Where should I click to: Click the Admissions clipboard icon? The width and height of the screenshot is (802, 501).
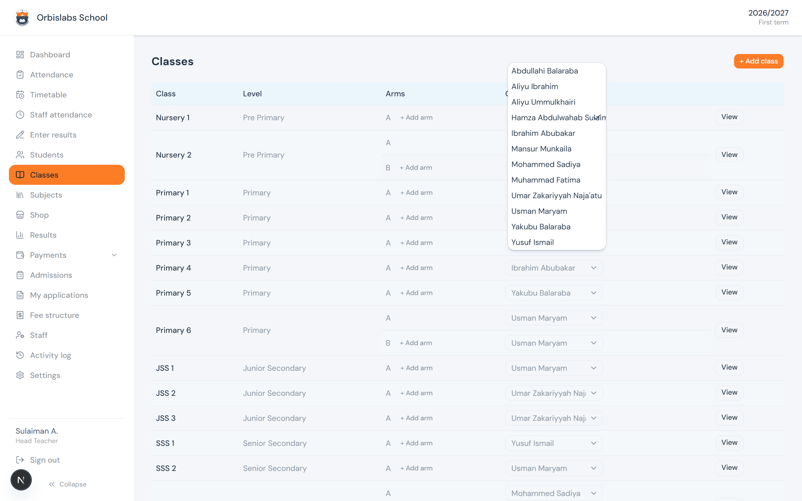(20, 275)
